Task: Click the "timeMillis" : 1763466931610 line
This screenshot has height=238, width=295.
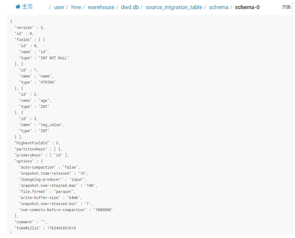Action: click(x=45, y=228)
